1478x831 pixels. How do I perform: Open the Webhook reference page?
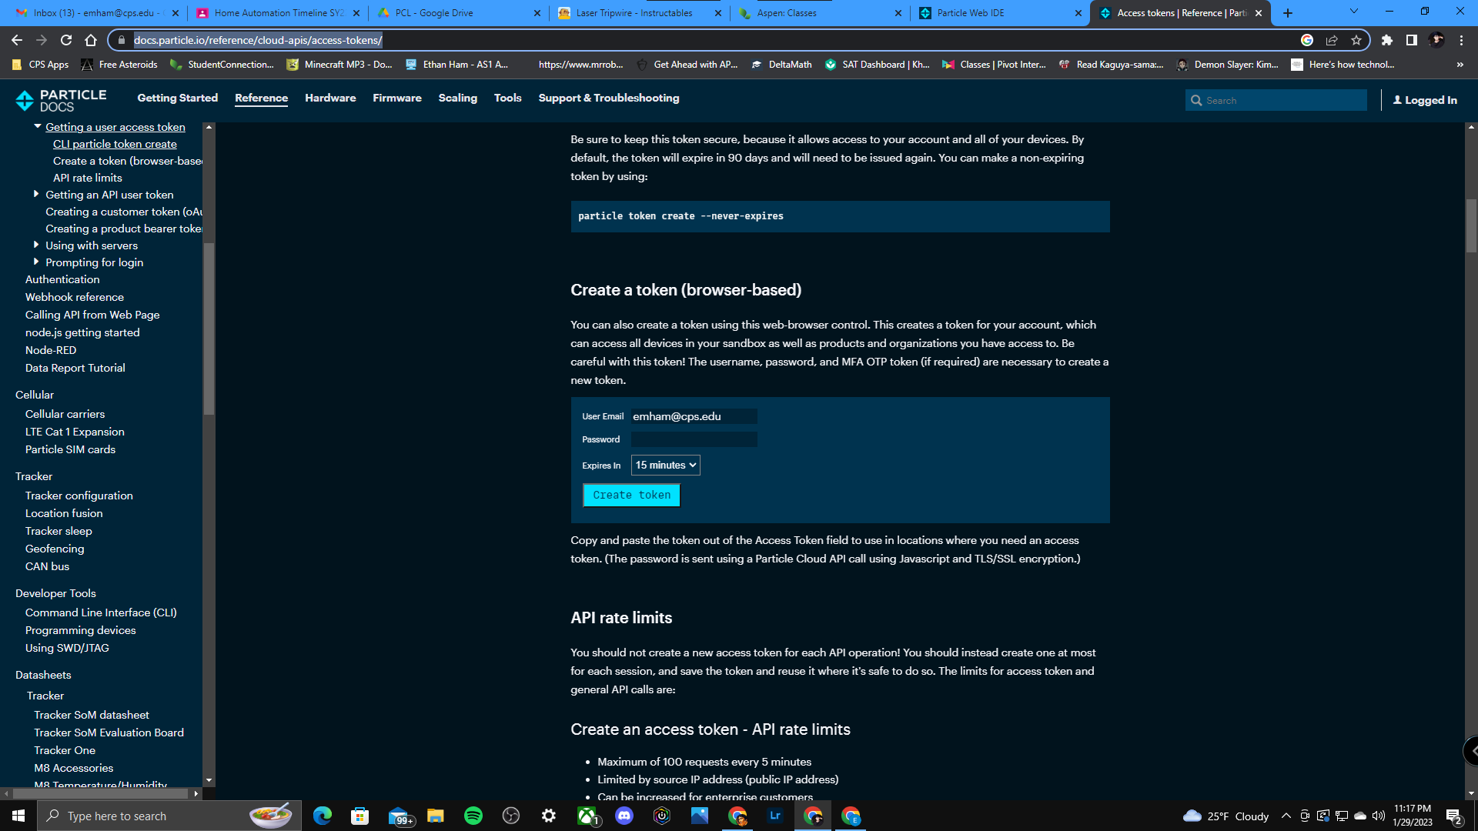click(74, 297)
